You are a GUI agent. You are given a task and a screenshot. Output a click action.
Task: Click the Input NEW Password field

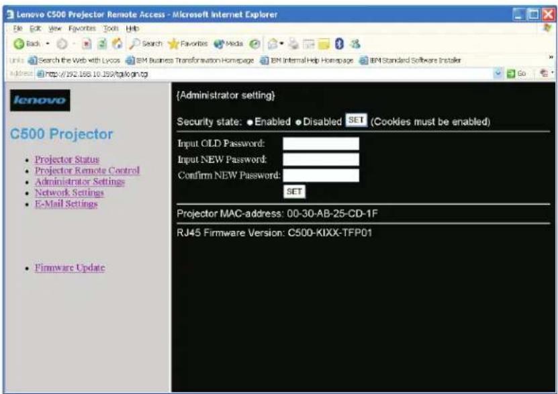[x=321, y=159]
